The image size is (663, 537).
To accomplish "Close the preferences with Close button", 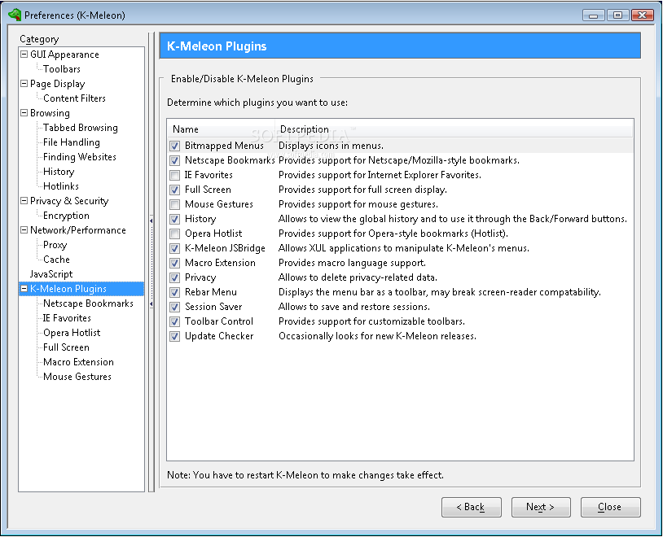I will point(610,507).
